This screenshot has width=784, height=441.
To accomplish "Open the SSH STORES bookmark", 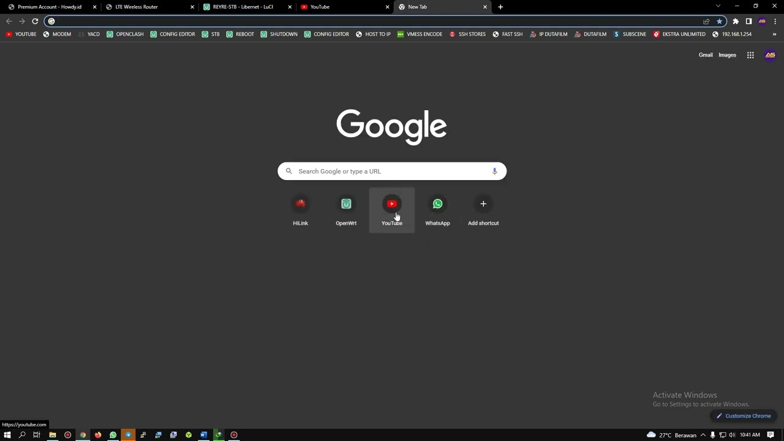I will point(467,34).
